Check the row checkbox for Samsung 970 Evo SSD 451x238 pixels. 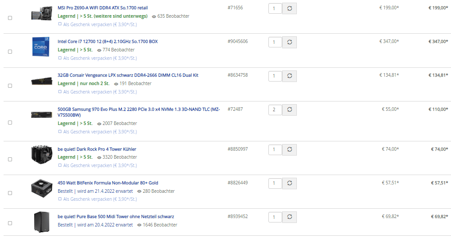tap(10, 122)
